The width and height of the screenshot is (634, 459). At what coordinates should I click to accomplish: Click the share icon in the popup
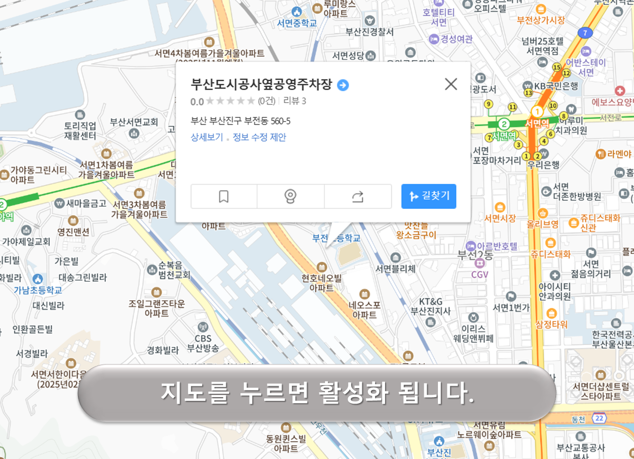pyautogui.click(x=358, y=196)
